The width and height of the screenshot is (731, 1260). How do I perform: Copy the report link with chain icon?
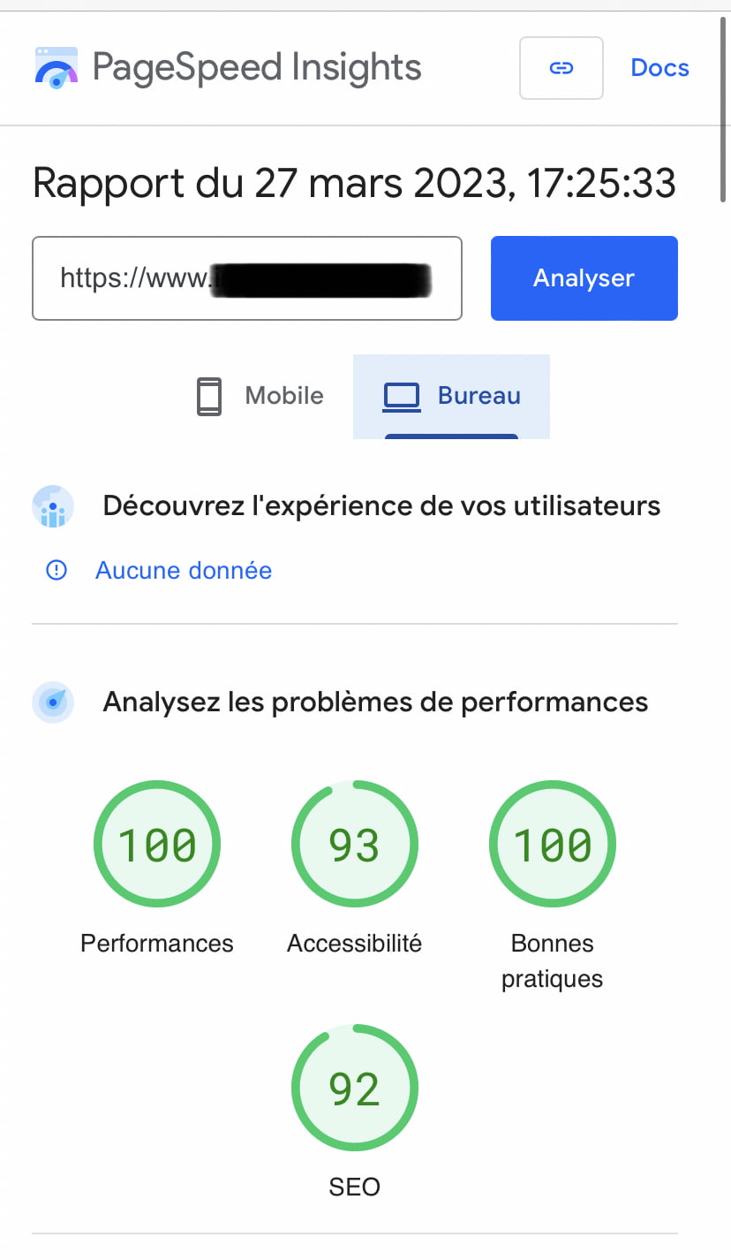click(561, 68)
